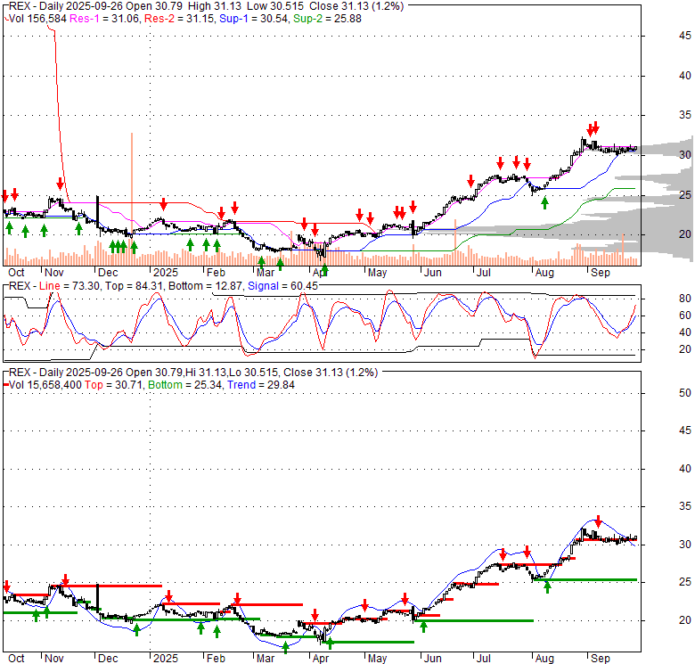
Task: Click the 40 price axis label on upper chart
Action: click(685, 76)
